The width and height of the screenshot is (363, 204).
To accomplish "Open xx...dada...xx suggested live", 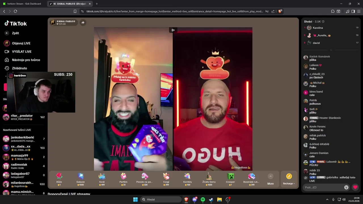I will (x=24, y=148).
